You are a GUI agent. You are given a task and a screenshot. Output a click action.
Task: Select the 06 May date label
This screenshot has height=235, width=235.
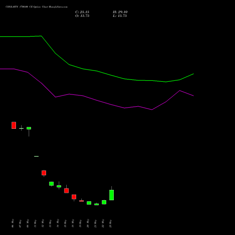(x=13, y=223)
